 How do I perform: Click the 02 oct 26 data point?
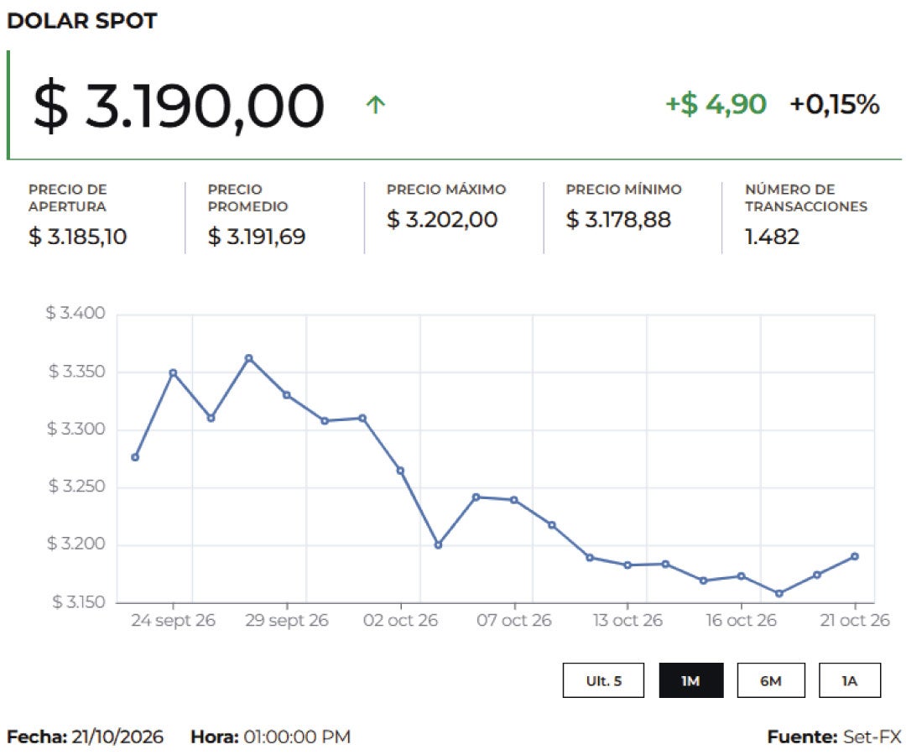(x=400, y=471)
